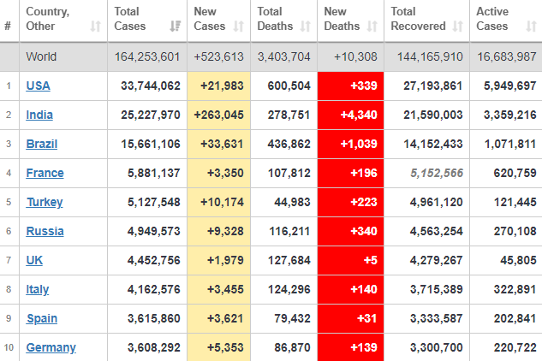542x361 pixels.
Task: Select France new cases +3,350
Action: coord(225,173)
